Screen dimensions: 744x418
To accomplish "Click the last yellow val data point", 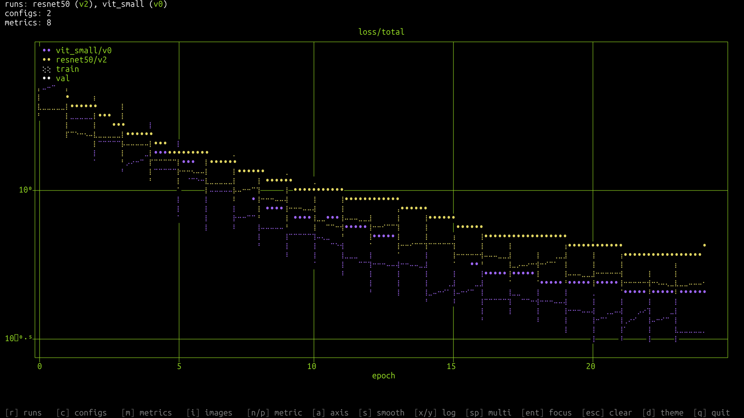I will [704, 245].
